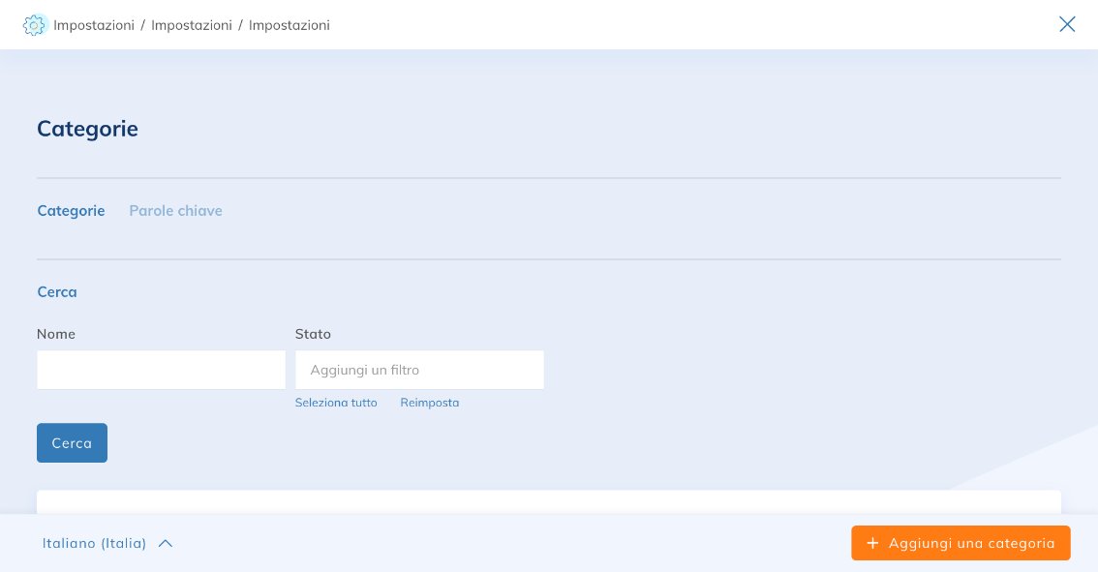Click the Cerca section heading
The height and width of the screenshot is (572, 1098).
point(57,292)
